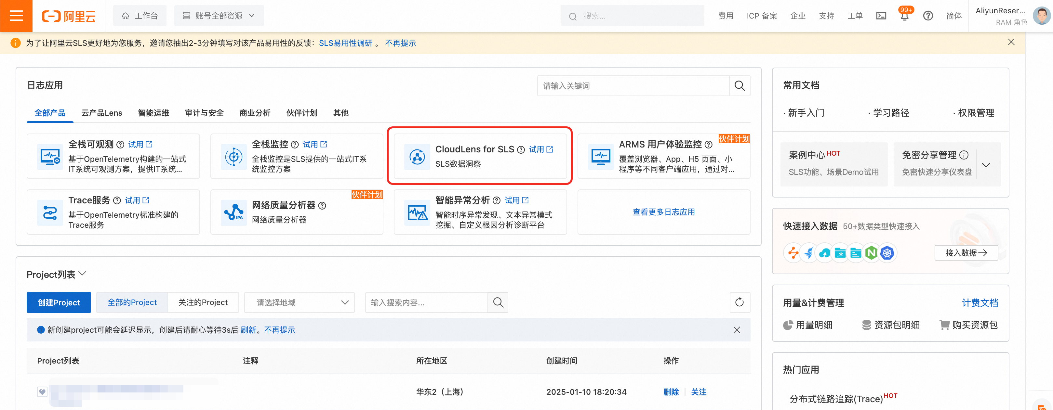Image resolution: width=1053 pixels, height=410 pixels.
Task: Focus the top global 搜索 field
Action: [x=632, y=16]
